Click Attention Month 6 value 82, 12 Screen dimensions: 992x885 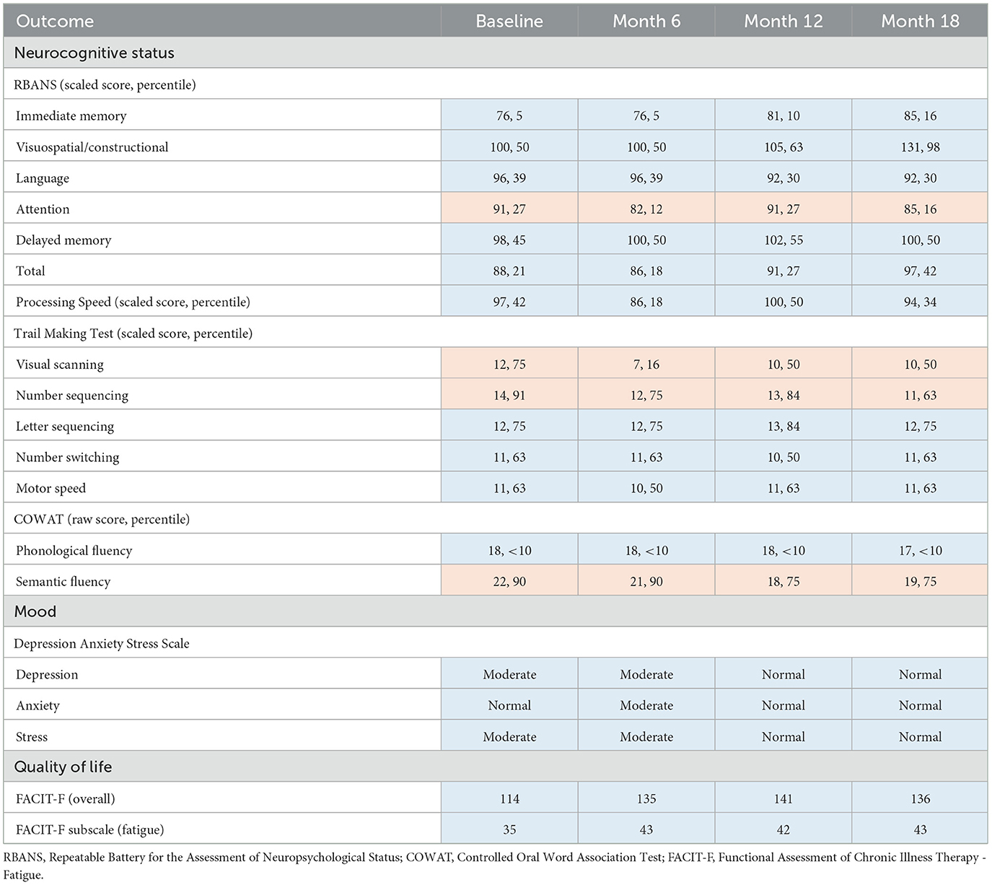(x=646, y=209)
